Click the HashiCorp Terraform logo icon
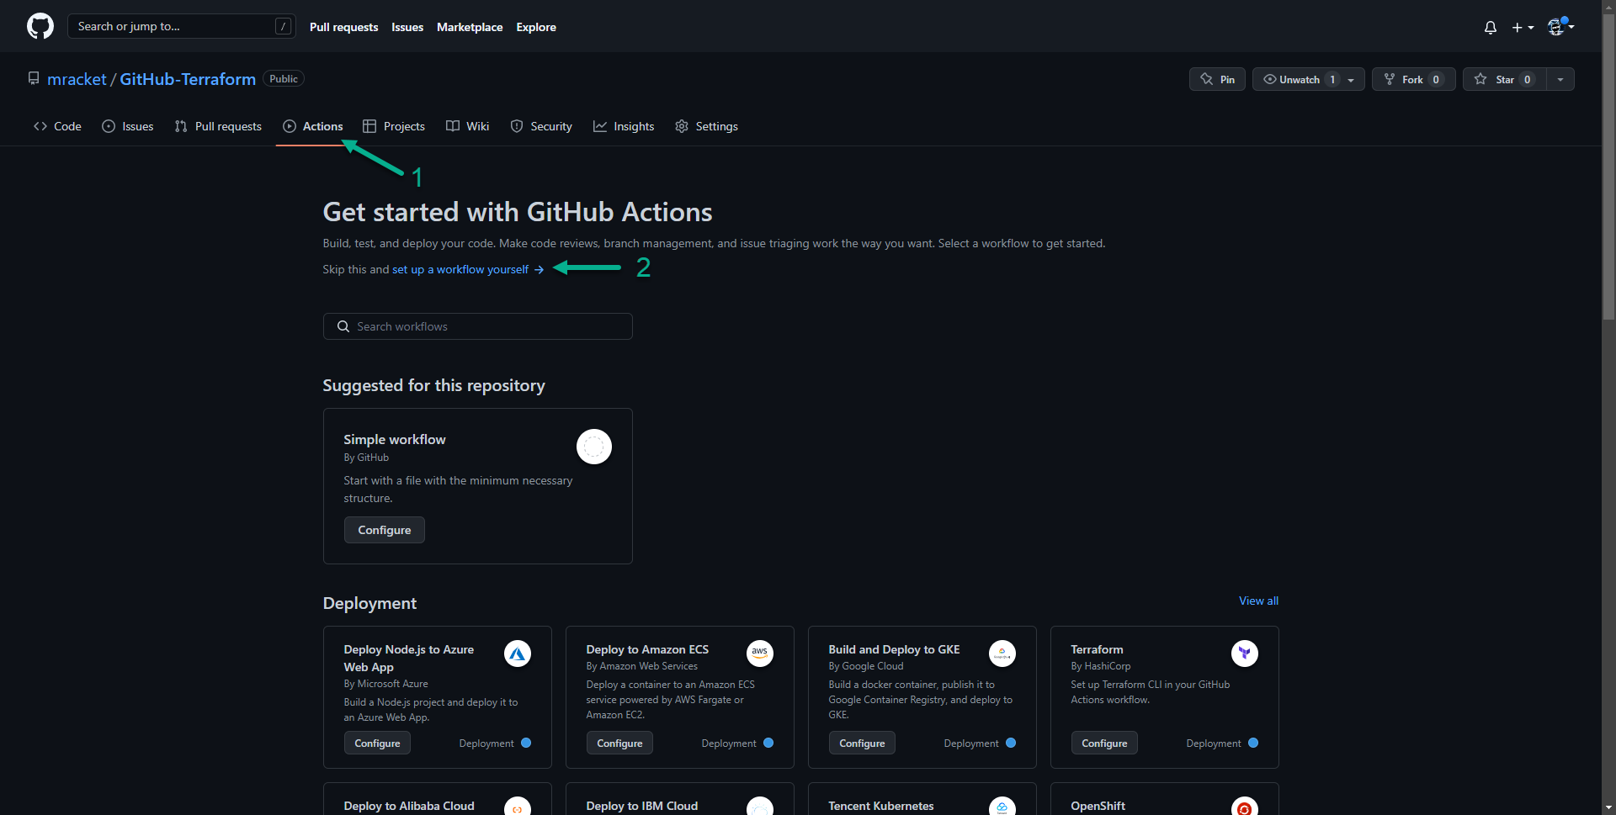The image size is (1616, 815). click(x=1244, y=654)
